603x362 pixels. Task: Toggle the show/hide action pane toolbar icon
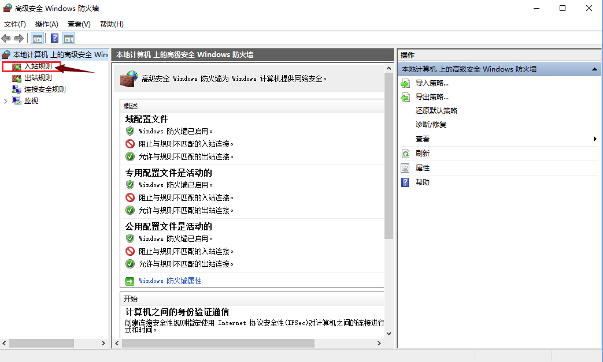[x=69, y=39]
